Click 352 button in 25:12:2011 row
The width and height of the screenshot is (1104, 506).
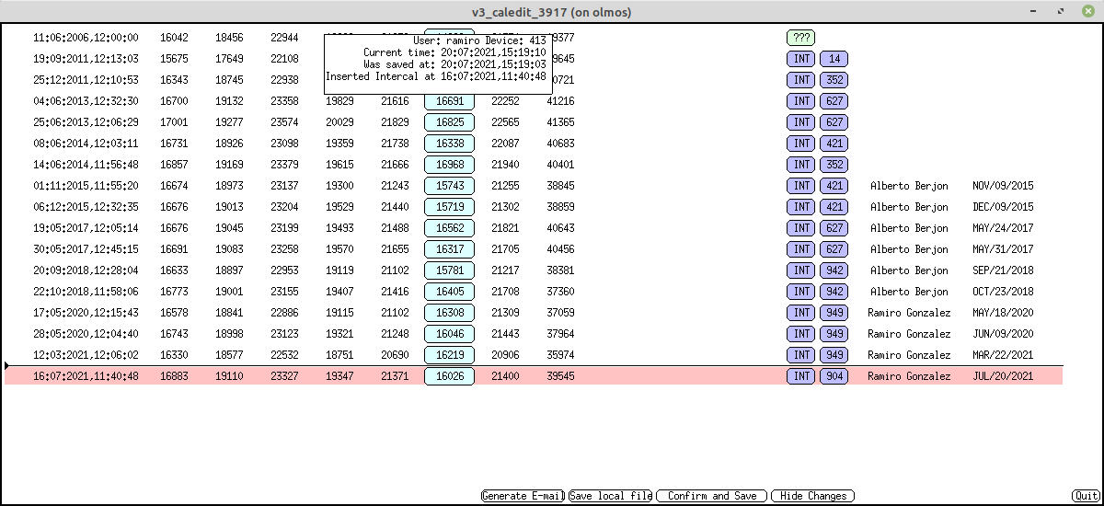point(834,80)
